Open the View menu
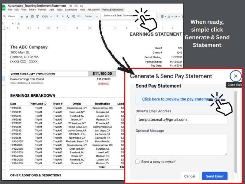This screenshot has width=245, height=184. click(24, 10)
